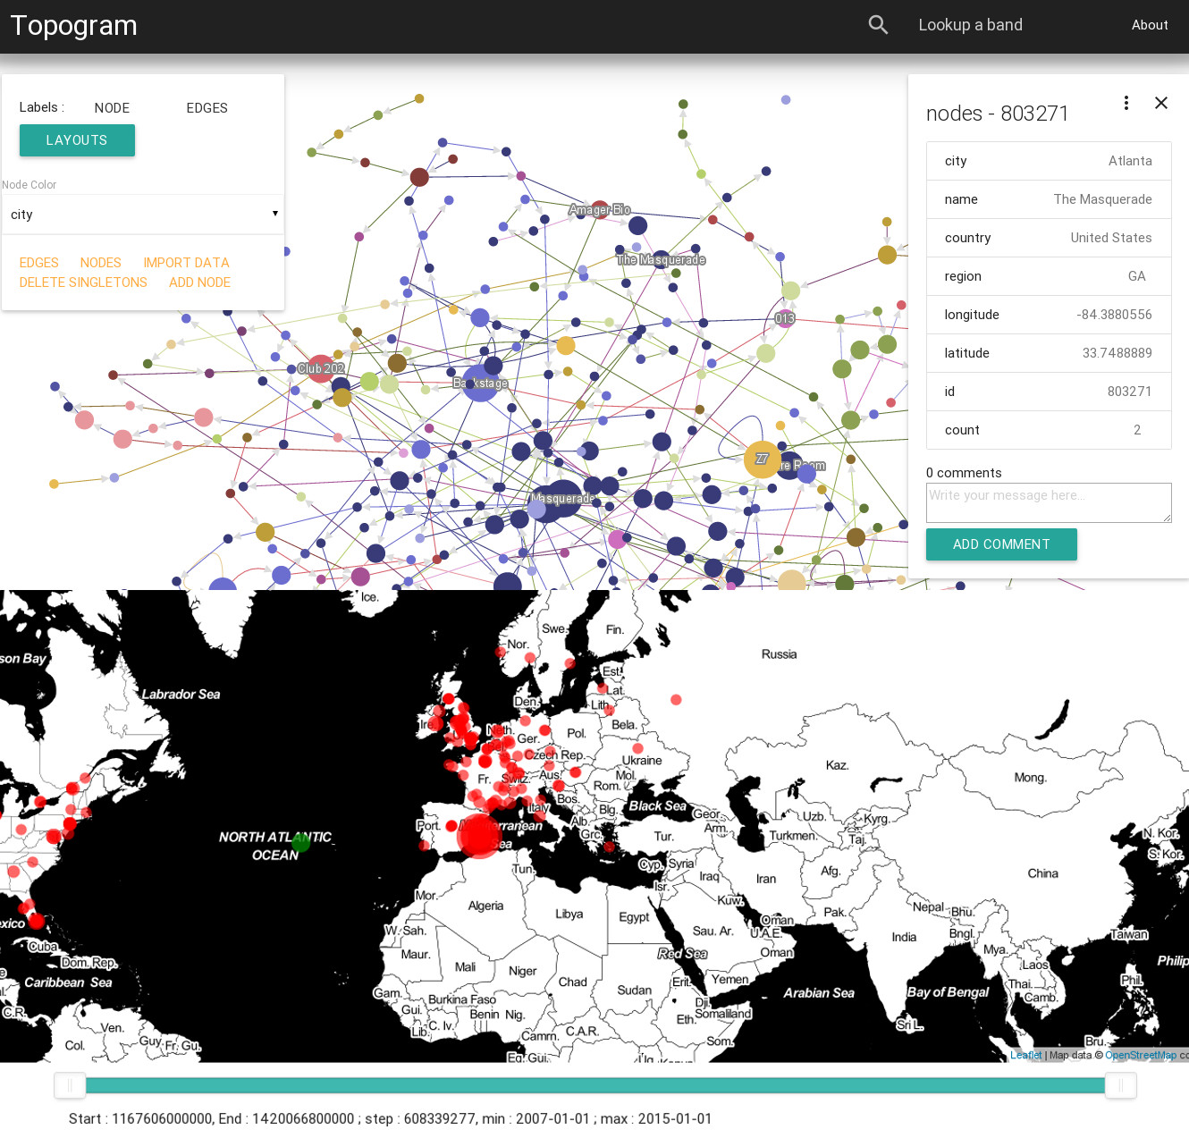The height and width of the screenshot is (1138, 1189).
Task: Click the comment message text box
Action: coord(1048,502)
